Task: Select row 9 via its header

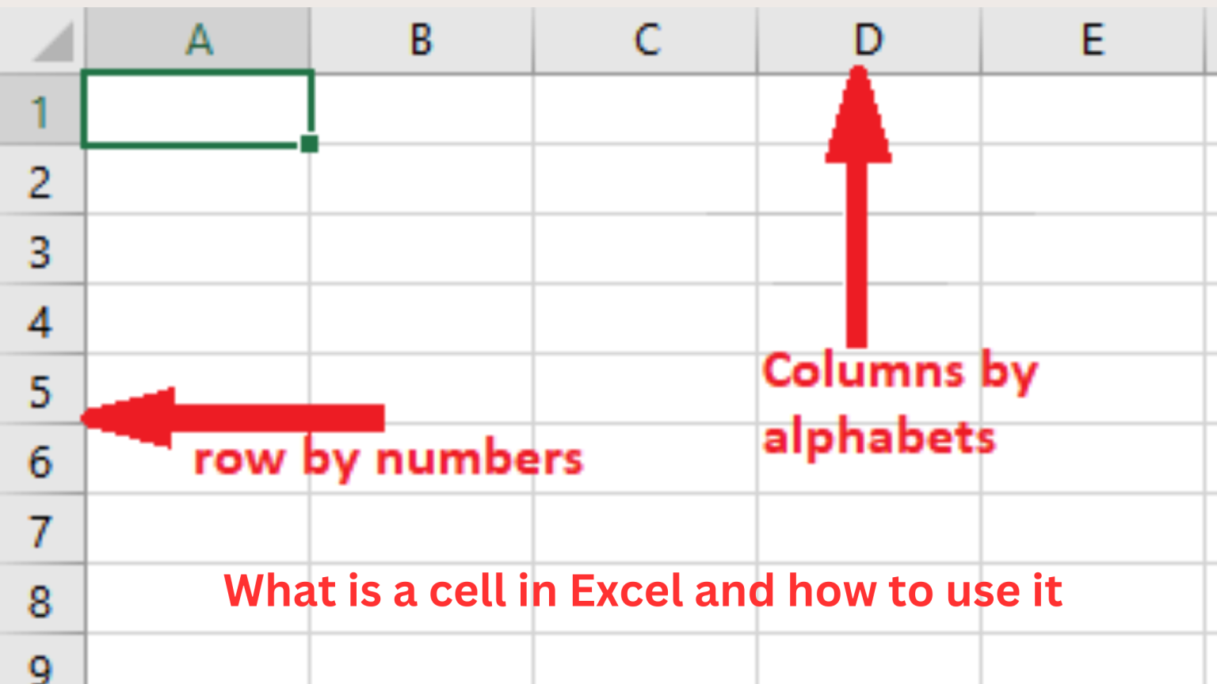Action: click(40, 665)
